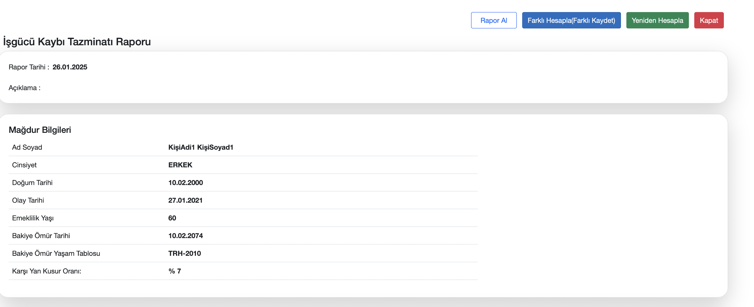Click the % 7 fault rate value
Viewport: 754px width, 307px height.
point(174,271)
